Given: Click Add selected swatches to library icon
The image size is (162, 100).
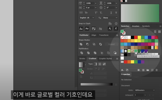Looking at the screenshot, I should point(127,70).
